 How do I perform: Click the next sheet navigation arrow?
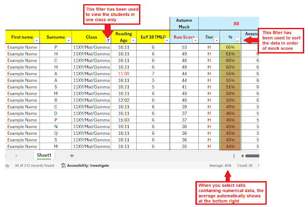point(16,155)
